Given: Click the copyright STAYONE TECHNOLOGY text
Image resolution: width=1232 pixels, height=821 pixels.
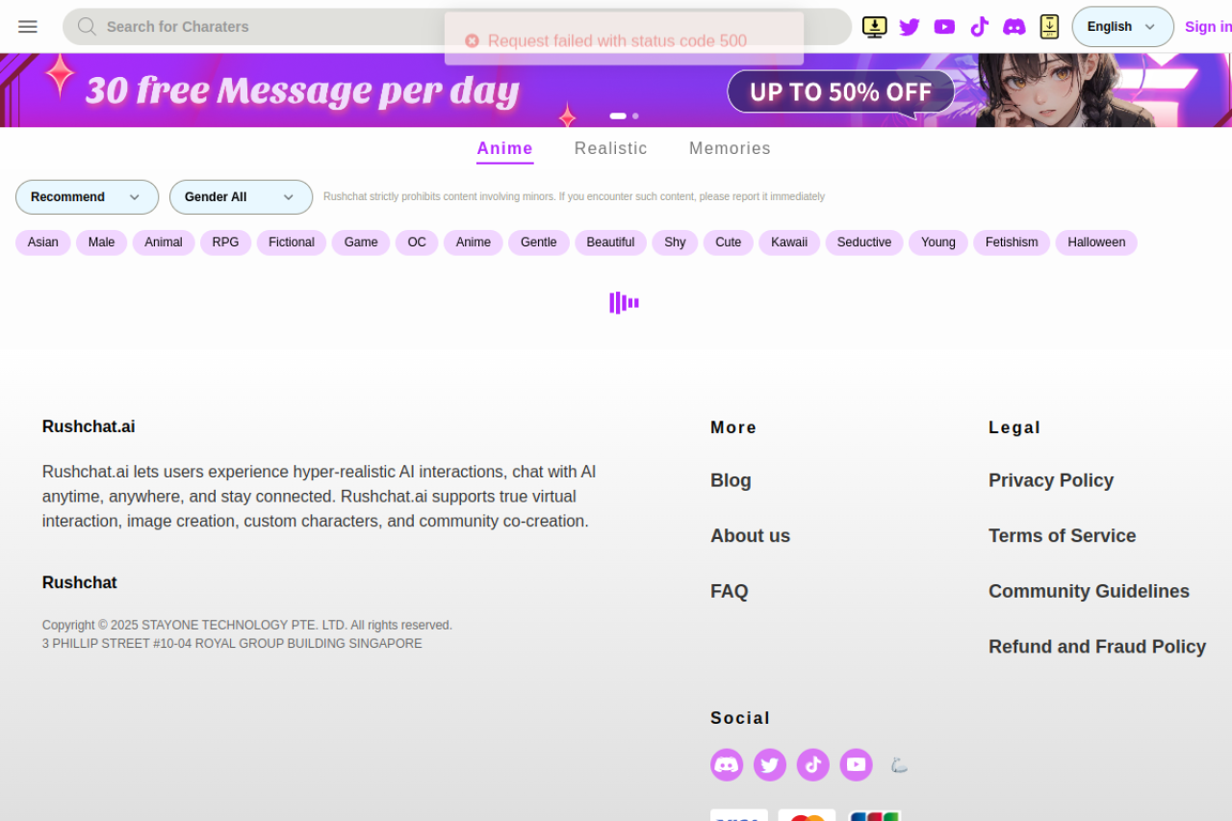Looking at the screenshot, I should tap(247, 625).
